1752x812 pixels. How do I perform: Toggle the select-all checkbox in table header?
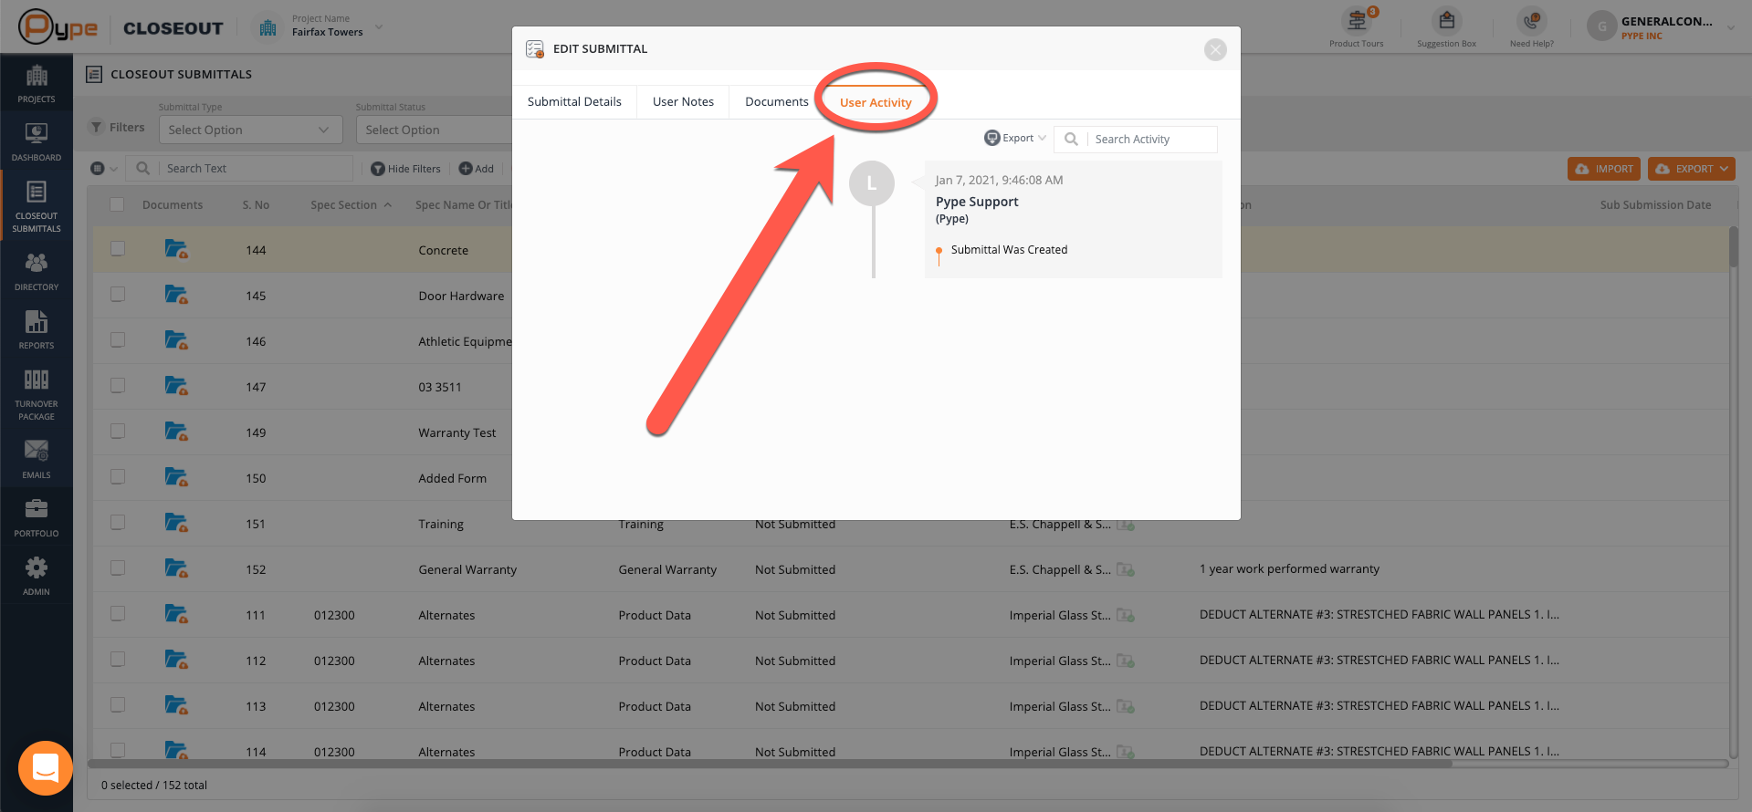(x=117, y=204)
